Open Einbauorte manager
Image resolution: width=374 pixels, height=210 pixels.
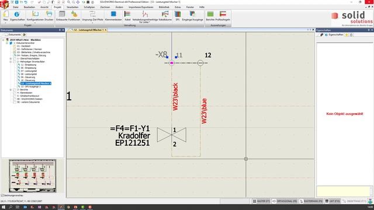pyautogui.click(x=62, y=16)
